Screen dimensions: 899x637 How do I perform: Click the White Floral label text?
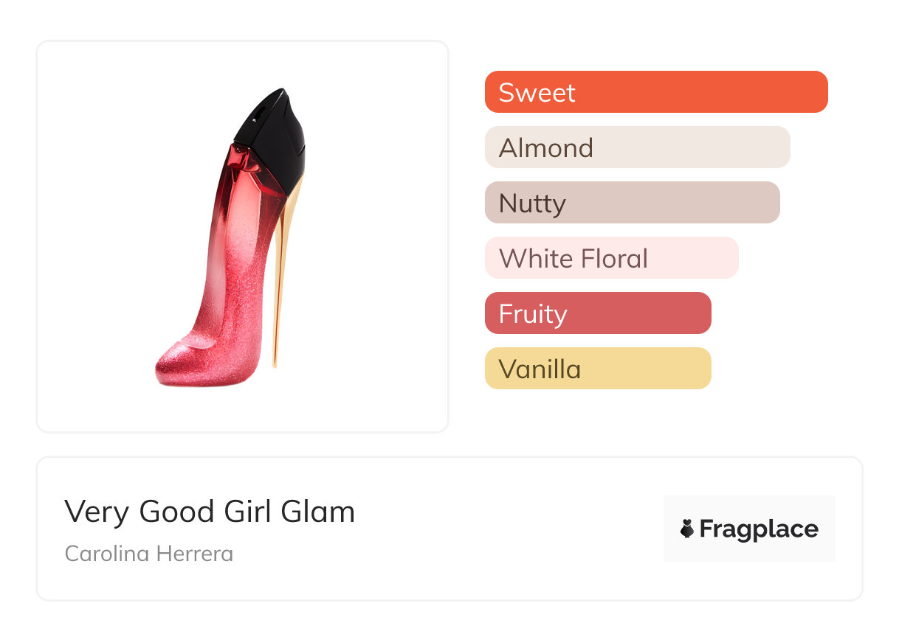(573, 259)
